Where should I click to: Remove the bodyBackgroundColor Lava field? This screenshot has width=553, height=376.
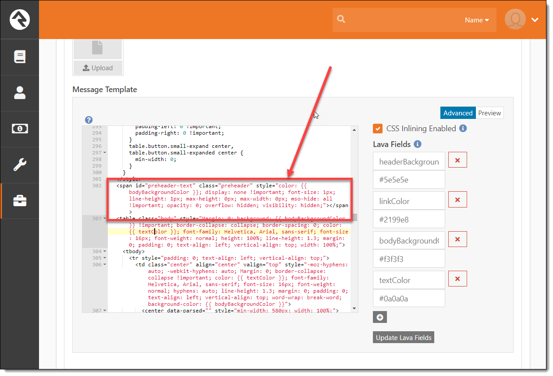click(x=457, y=239)
